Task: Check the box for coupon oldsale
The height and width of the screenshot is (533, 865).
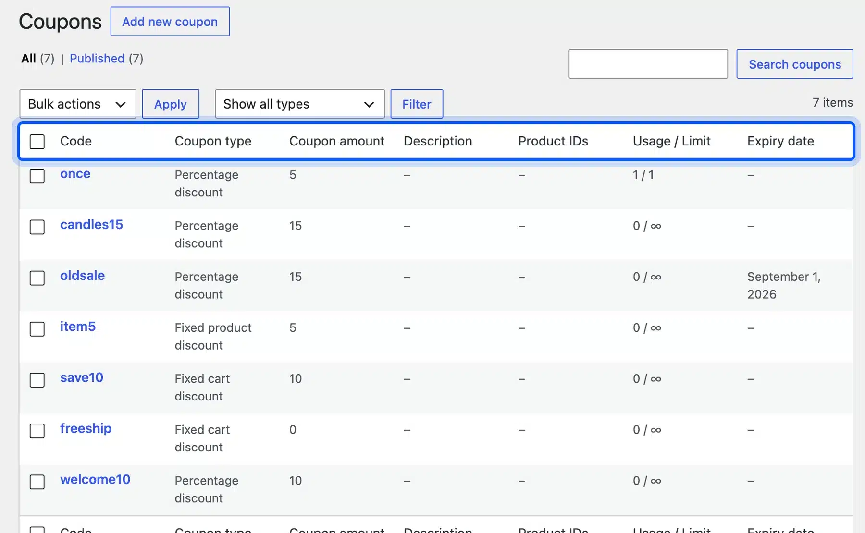Action: (37, 278)
